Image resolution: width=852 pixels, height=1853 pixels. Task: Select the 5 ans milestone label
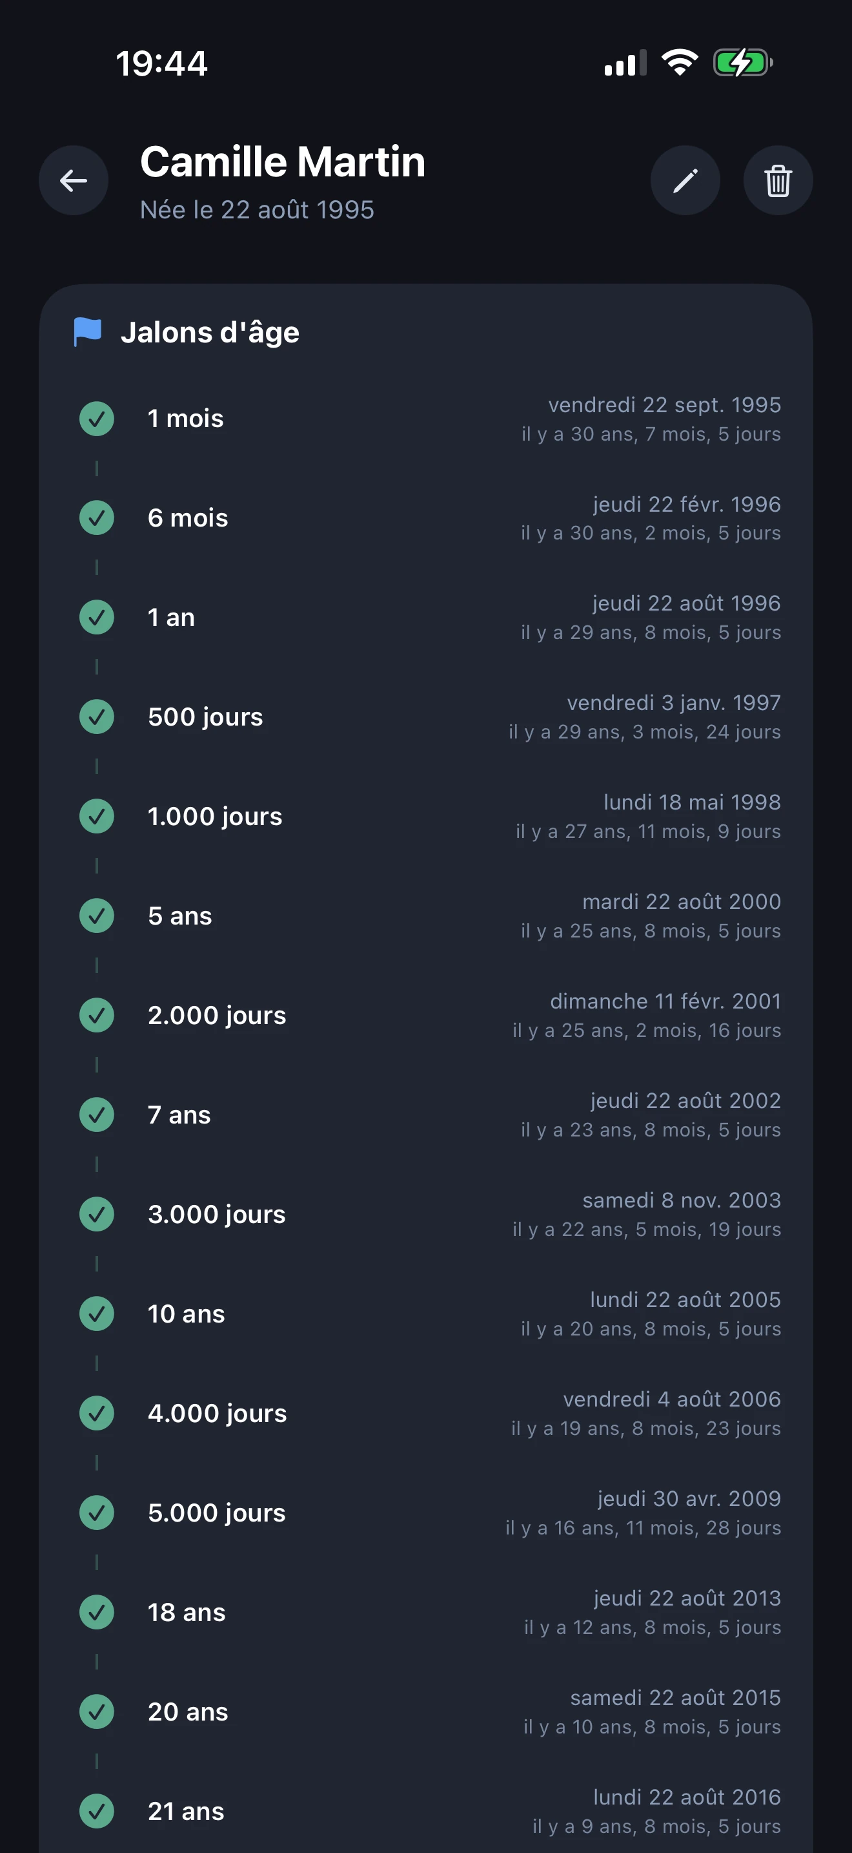179,916
